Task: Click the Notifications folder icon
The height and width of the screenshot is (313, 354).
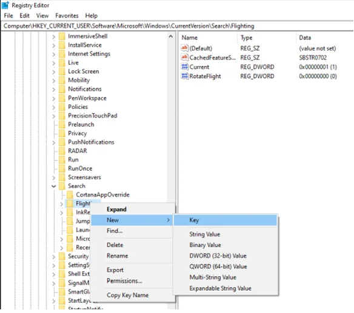Action: pos(62,89)
